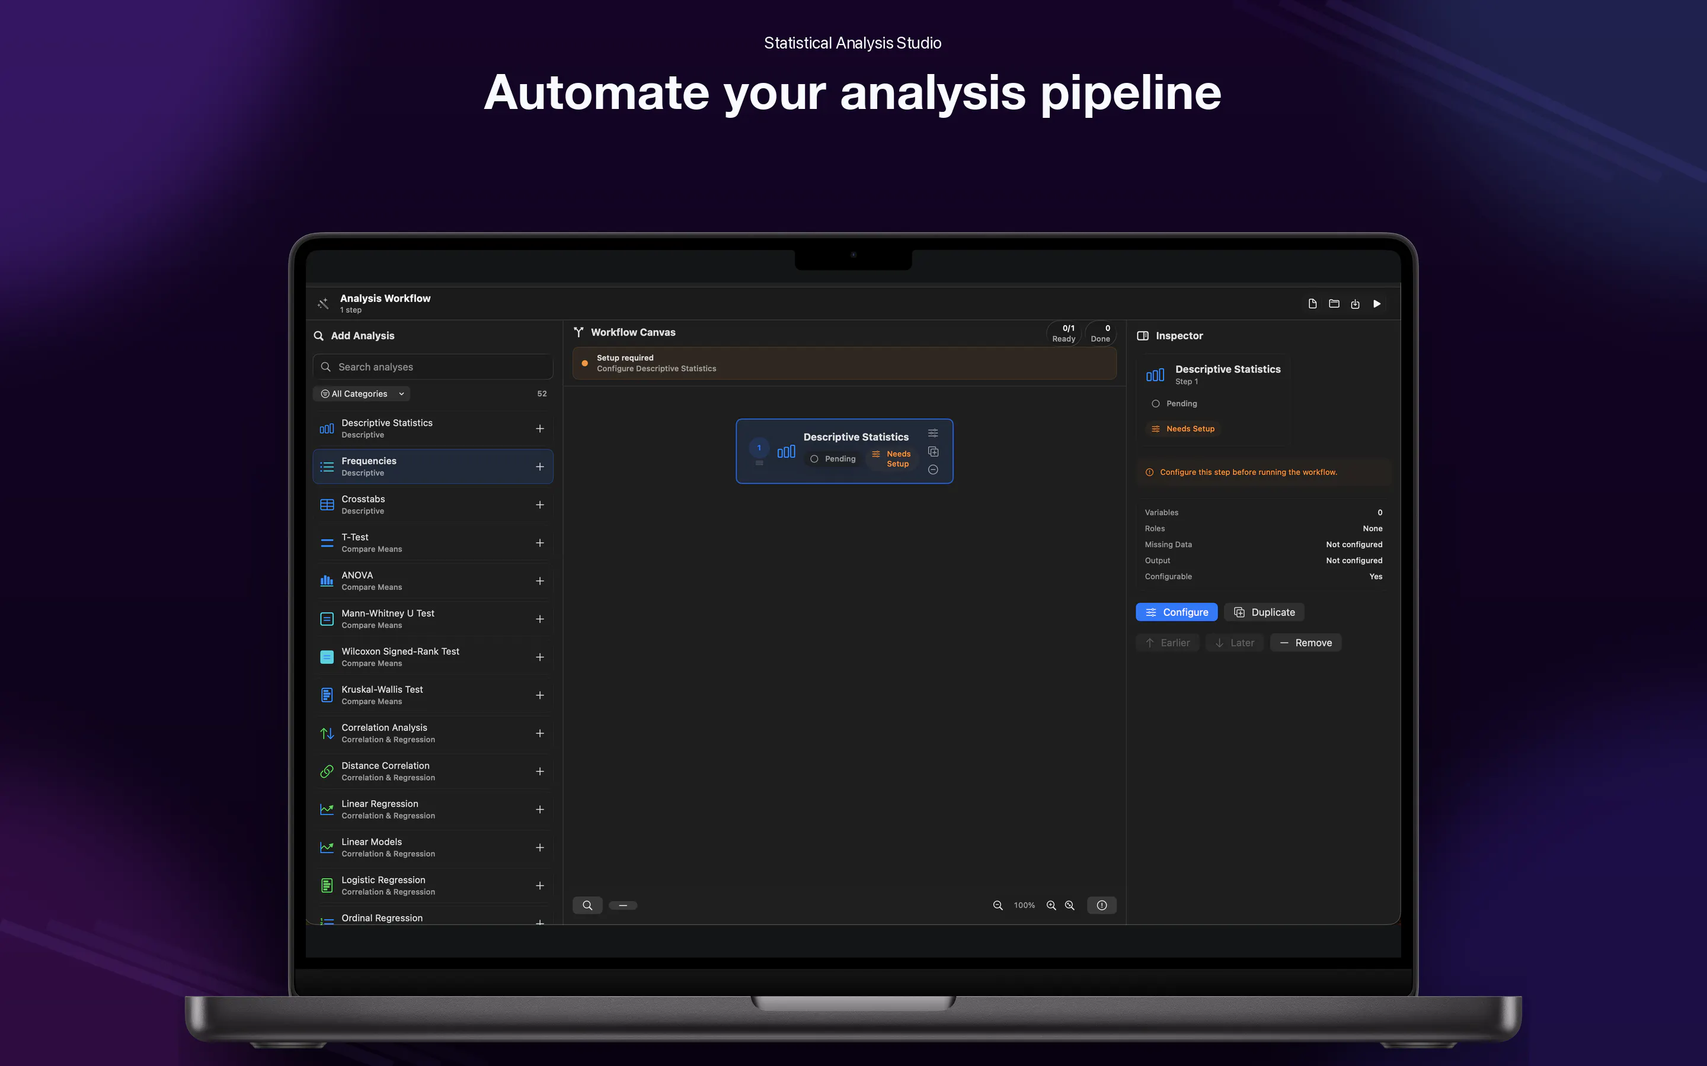1707x1066 pixels.
Task: Duplicate node via canvas card icon
Action: tap(932, 451)
